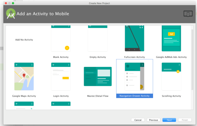Click the Google Maps Activity label
Screen dimensions: 197x126
point(24,96)
